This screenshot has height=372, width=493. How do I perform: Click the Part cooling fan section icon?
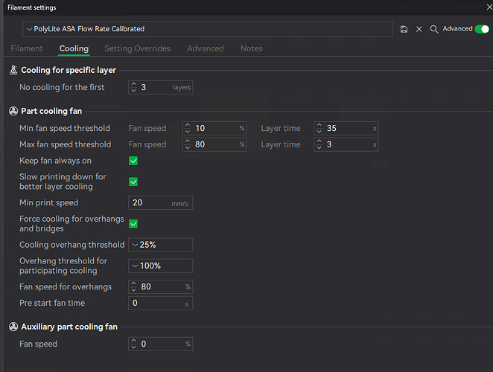13,111
